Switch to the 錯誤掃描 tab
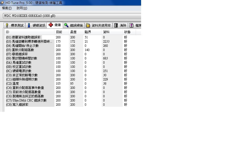The image size is (227, 142). pos(74,25)
